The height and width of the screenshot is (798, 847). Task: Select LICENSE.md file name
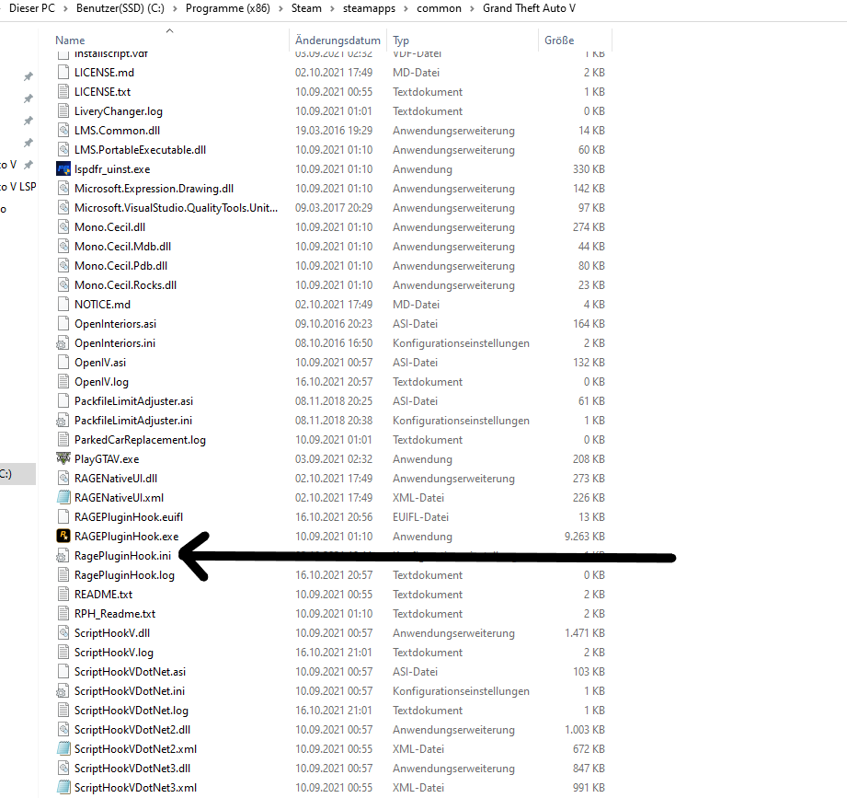[x=104, y=73]
